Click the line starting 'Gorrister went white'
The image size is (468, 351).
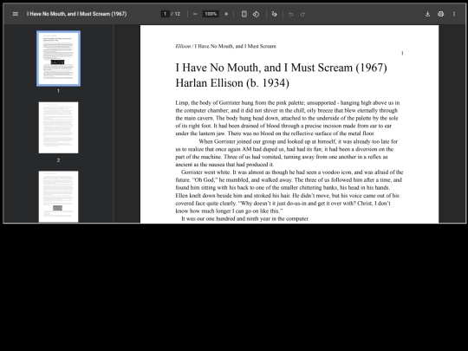292,172
